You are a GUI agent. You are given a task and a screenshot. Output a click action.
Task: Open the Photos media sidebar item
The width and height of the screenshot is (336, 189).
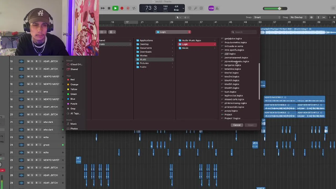point(72,129)
